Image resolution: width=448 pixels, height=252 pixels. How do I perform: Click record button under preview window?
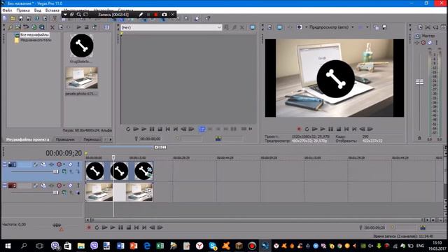click(x=299, y=129)
